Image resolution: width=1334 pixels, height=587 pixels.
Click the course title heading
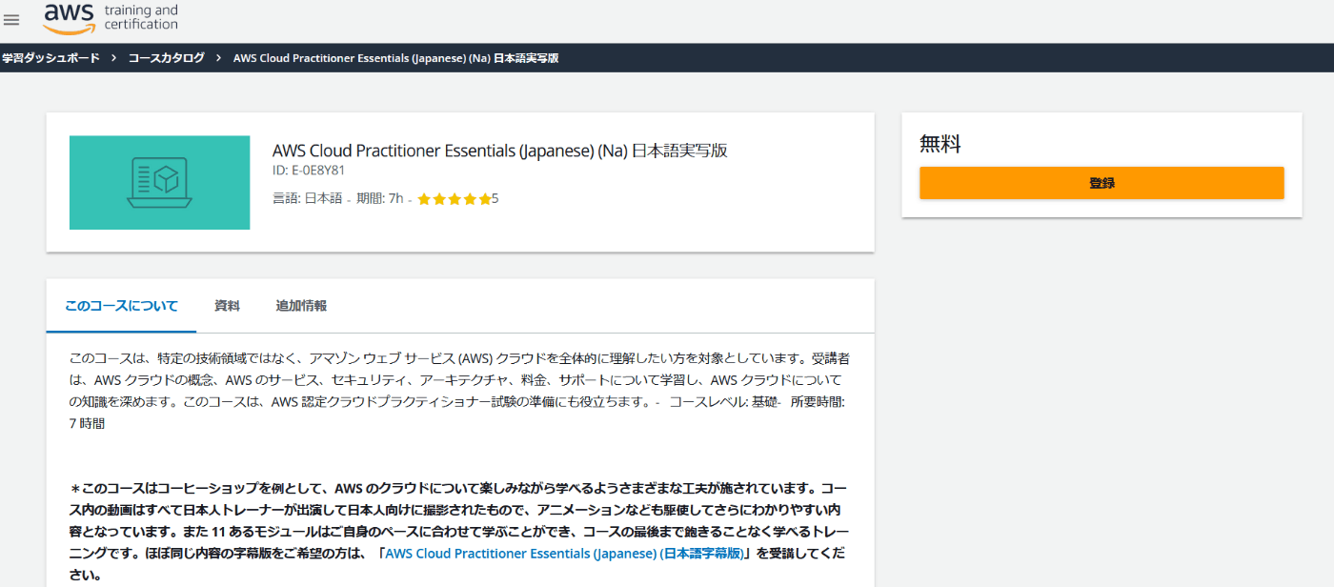499,151
